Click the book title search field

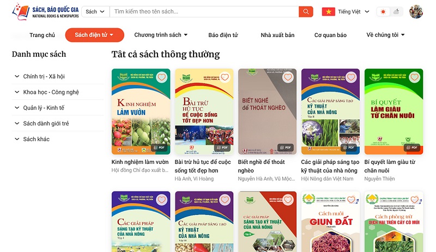tap(204, 11)
